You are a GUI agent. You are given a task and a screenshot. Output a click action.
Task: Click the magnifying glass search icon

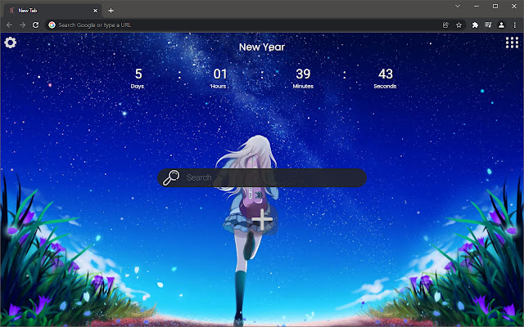(x=171, y=177)
